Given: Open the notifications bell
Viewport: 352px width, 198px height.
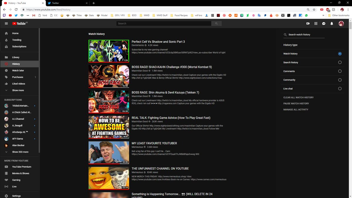Looking at the screenshot, I should tap(332, 23).
